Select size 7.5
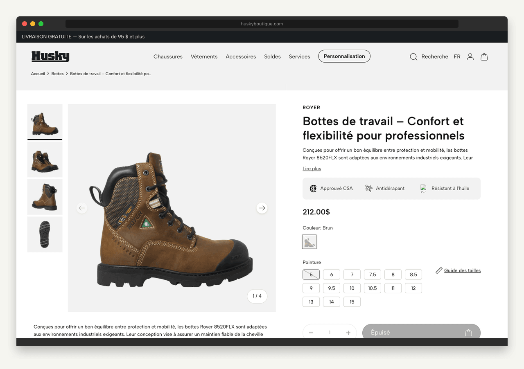524x369 pixels. pyautogui.click(x=372, y=274)
